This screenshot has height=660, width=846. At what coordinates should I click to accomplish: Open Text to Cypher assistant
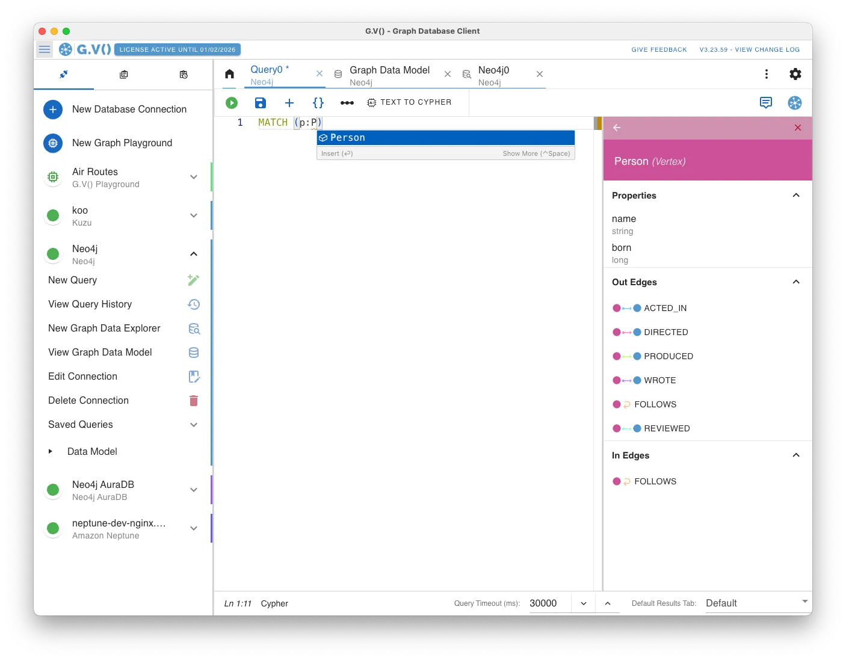409,102
